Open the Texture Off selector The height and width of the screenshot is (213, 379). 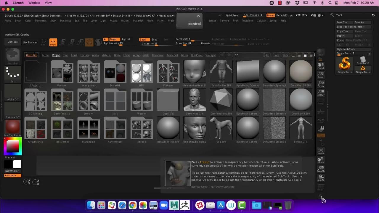tap(13, 110)
